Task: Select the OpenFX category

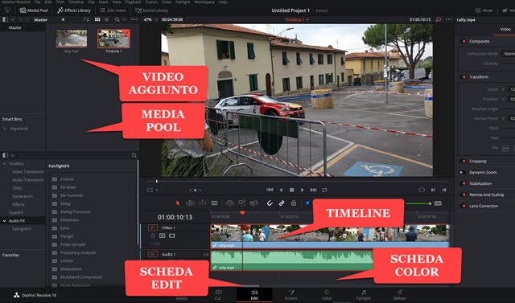Action: coord(16,213)
